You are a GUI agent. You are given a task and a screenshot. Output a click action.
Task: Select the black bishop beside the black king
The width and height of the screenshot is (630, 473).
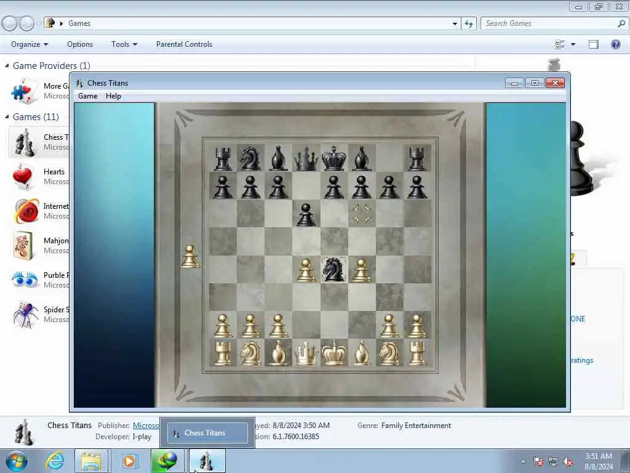click(361, 158)
